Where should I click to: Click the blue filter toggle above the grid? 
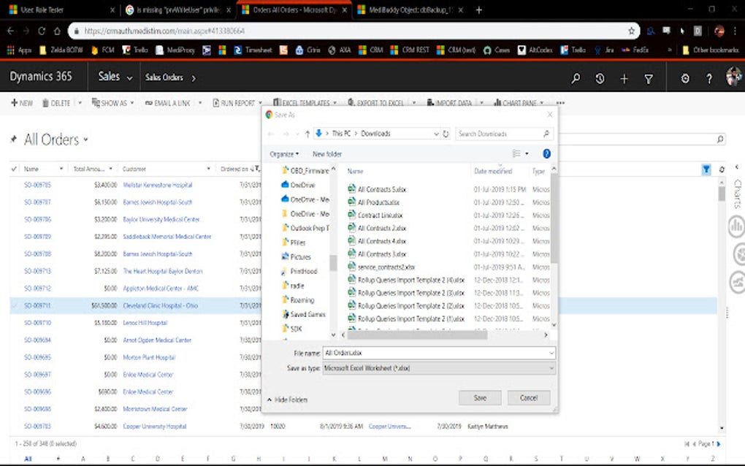tap(706, 169)
